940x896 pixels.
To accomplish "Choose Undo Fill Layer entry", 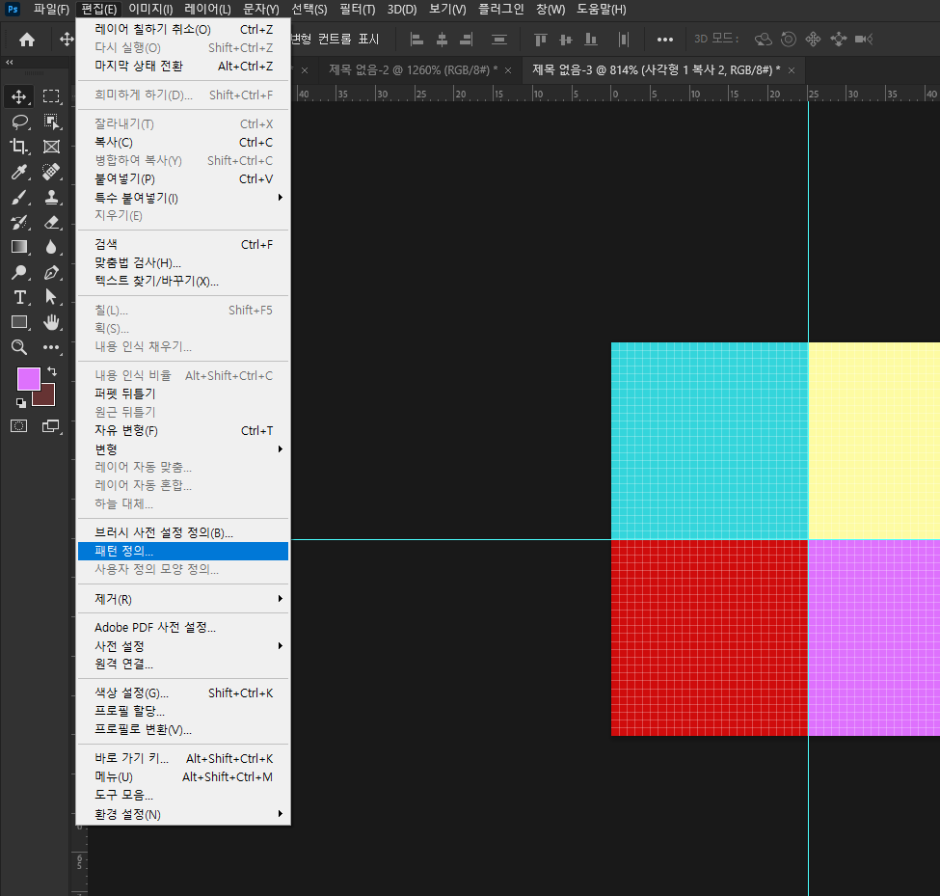I will (183, 29).
